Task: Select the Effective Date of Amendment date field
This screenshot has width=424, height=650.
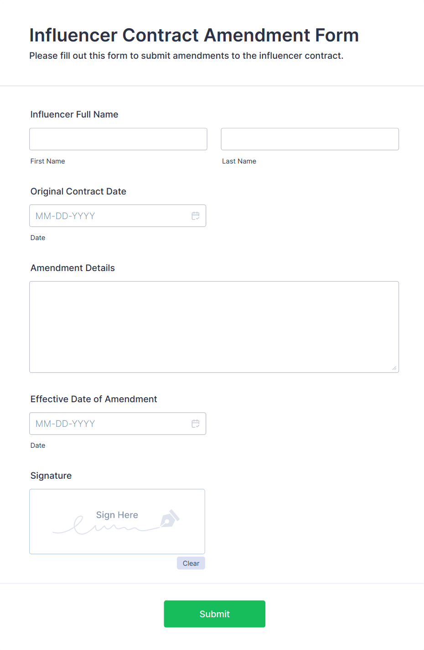Action: tap(105, 424)
